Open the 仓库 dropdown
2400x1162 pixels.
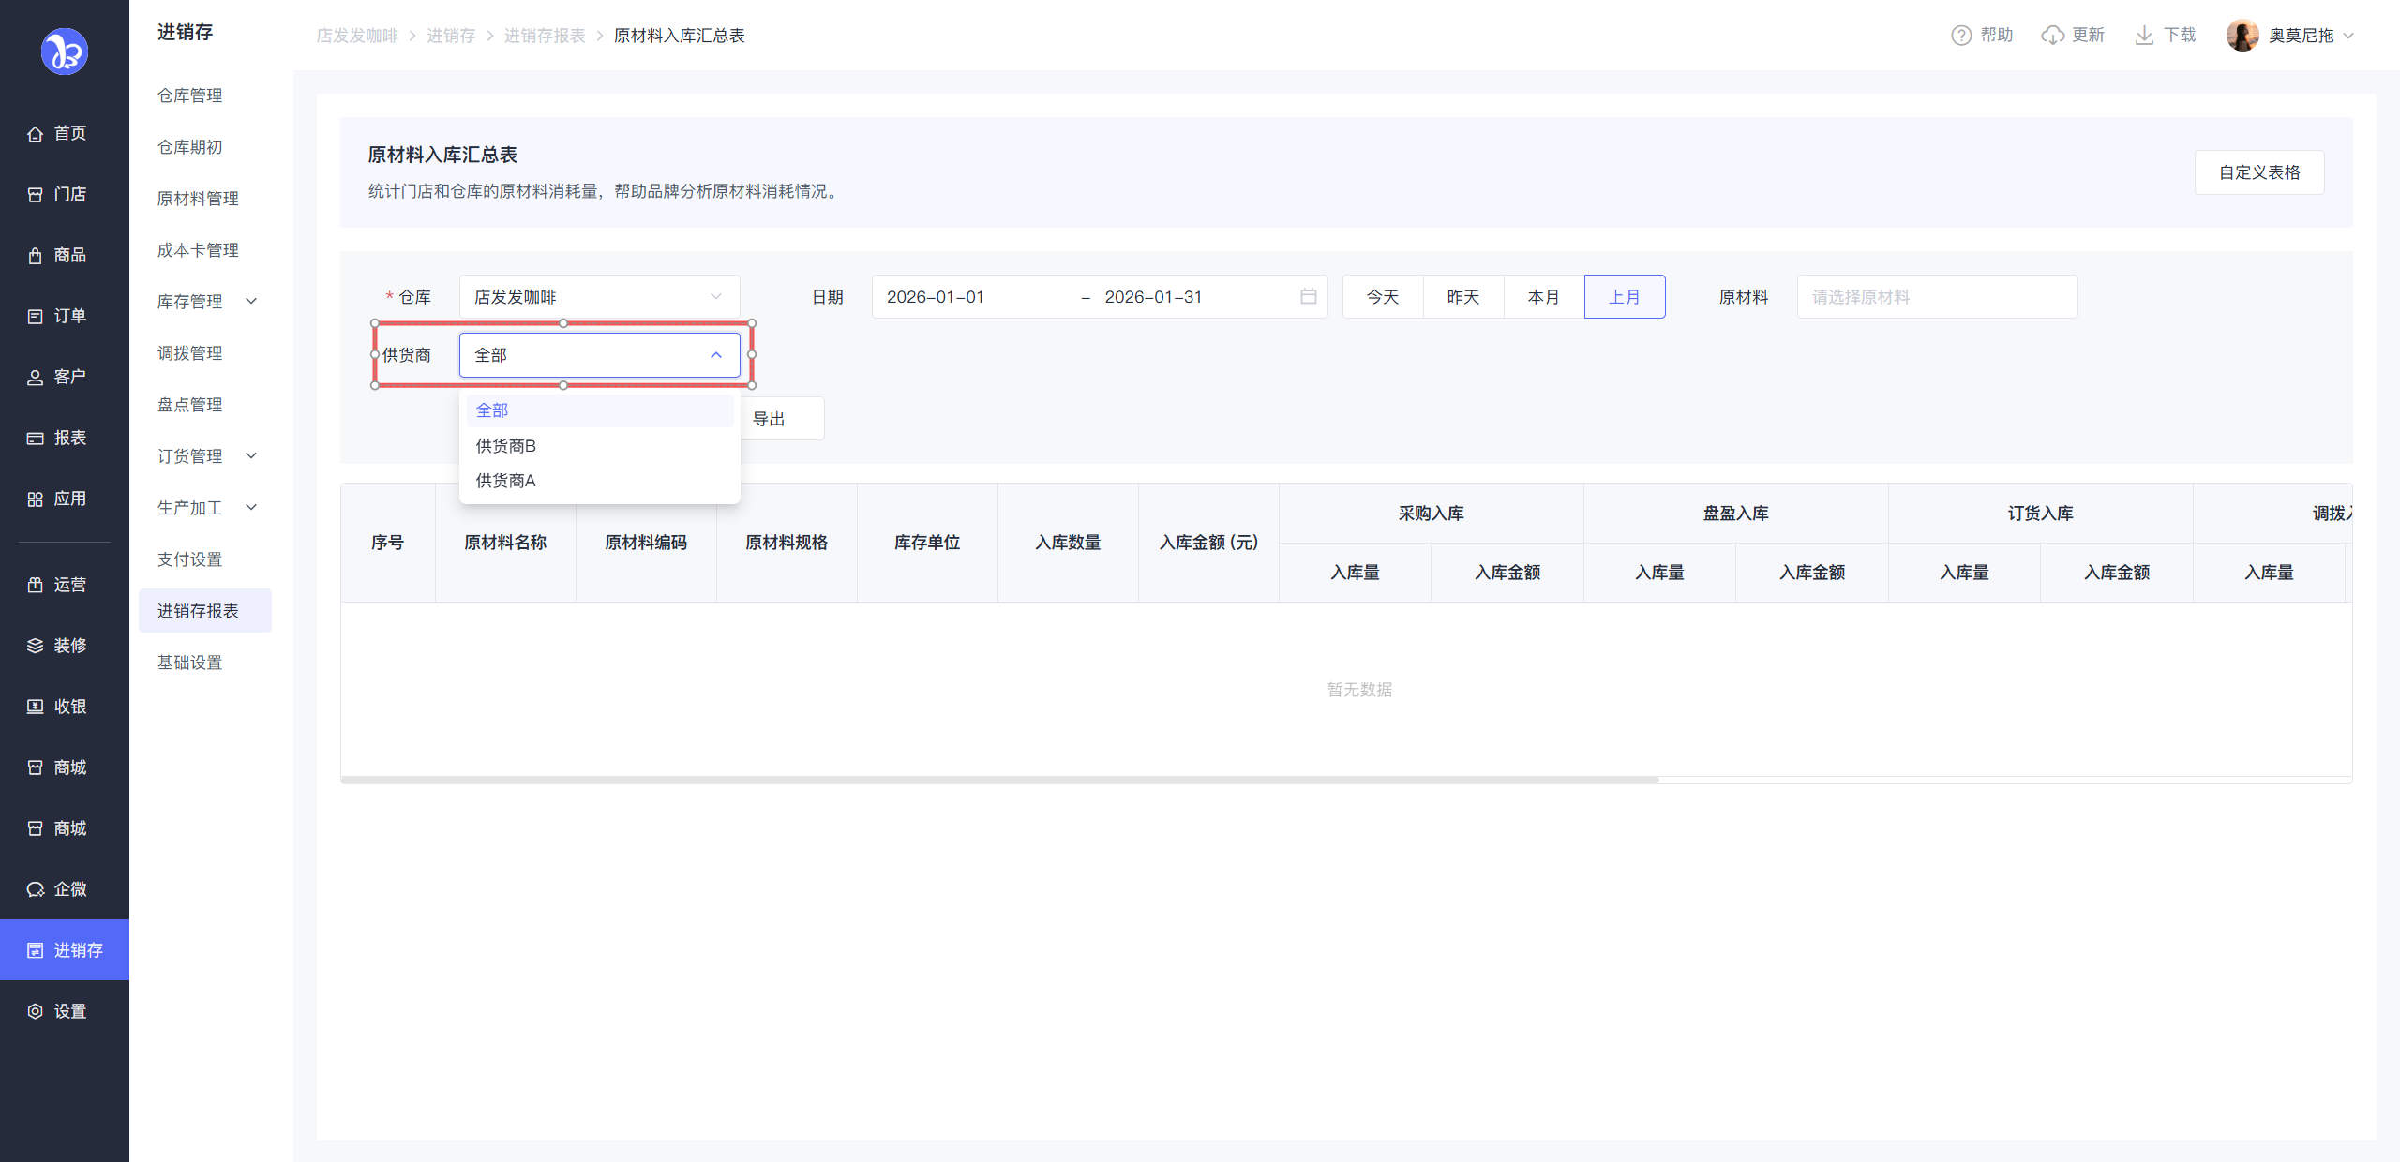click(598, 296)
